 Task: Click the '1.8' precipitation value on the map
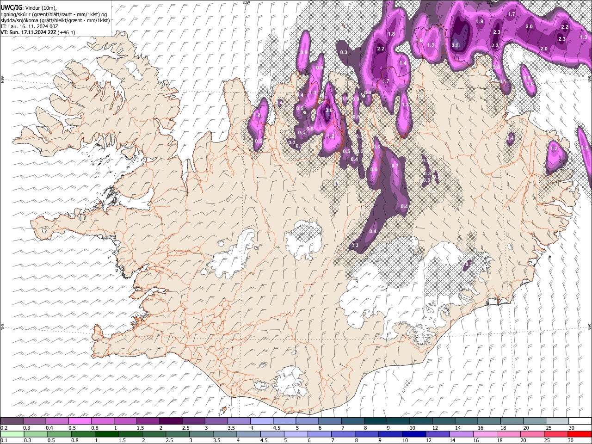click(x=391, y=34)
